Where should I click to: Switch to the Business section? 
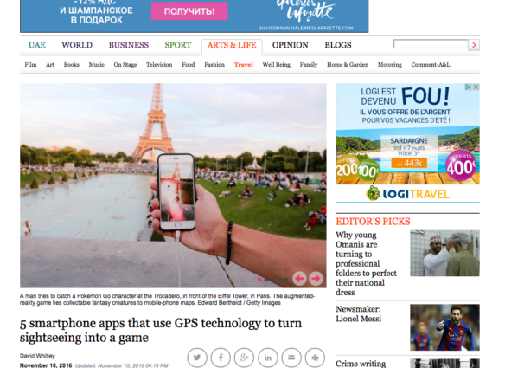129,45
